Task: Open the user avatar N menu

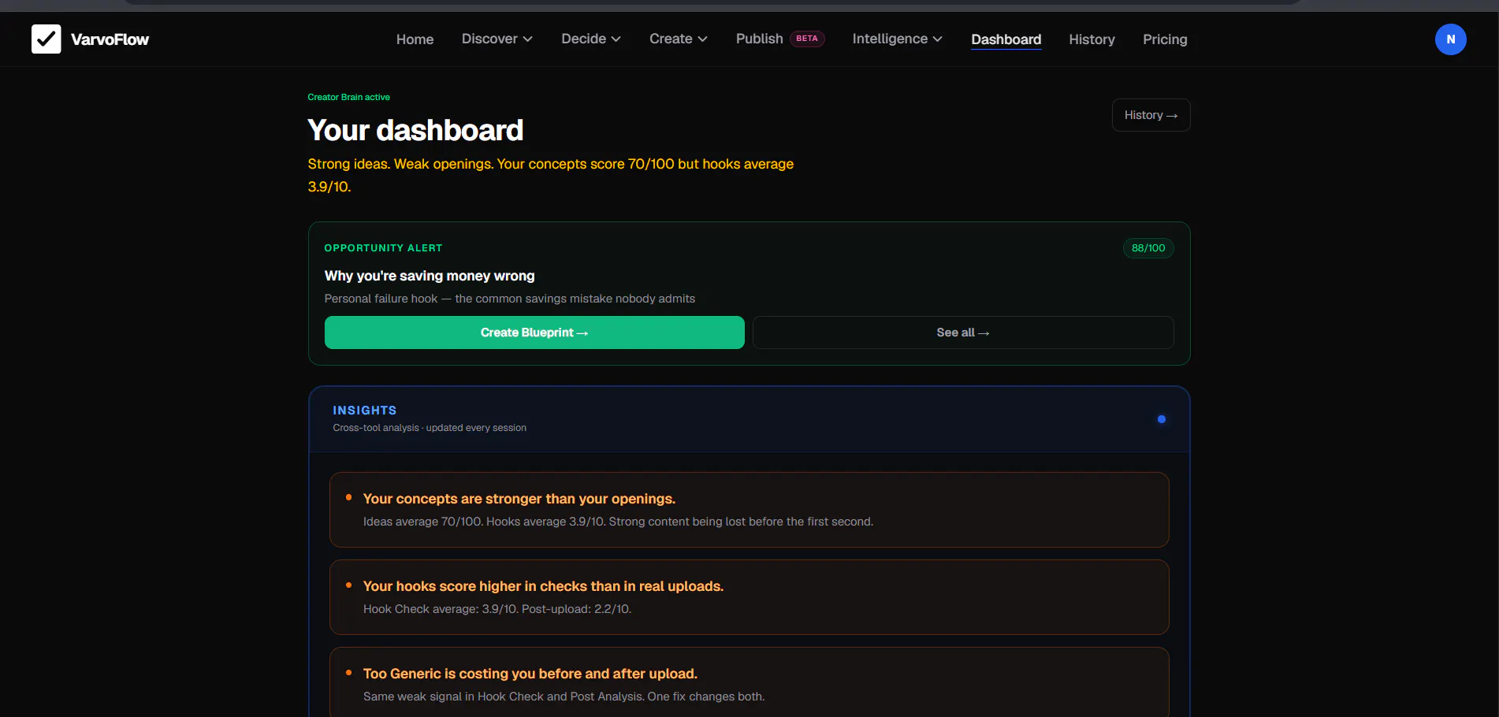Action: [1450, 39]
